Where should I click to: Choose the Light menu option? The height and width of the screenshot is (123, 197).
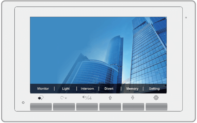coord(66,89)
